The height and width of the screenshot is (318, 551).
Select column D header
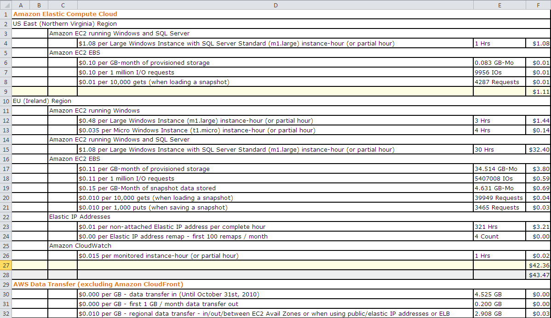(x=275, y=5)
